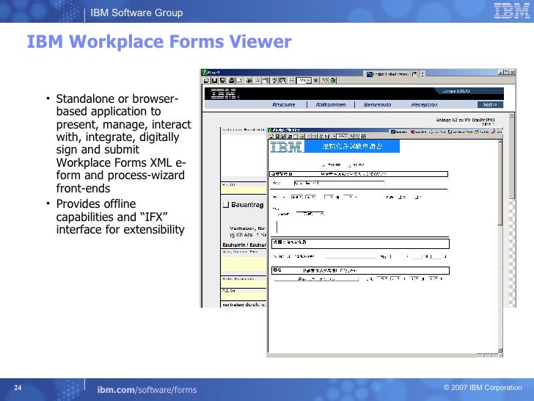Click the Print icon in back Viewer toolbar
Image resolution: width=534 pixels, height=401 pixels.
tap(231, 81)
